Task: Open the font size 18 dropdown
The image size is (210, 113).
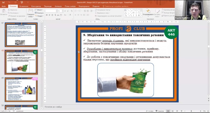Action: [62, 11]
